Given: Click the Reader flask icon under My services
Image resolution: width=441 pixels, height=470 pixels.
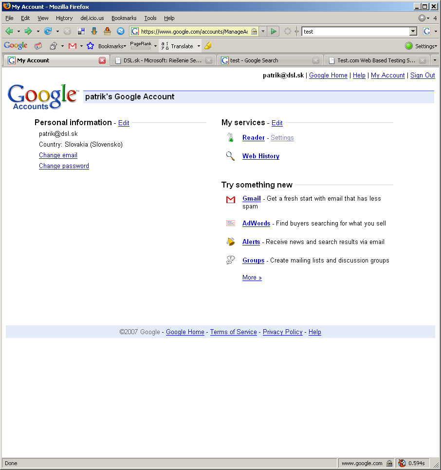Looking at the screenshot, I should pyautogui.click(x=230, y=137).
